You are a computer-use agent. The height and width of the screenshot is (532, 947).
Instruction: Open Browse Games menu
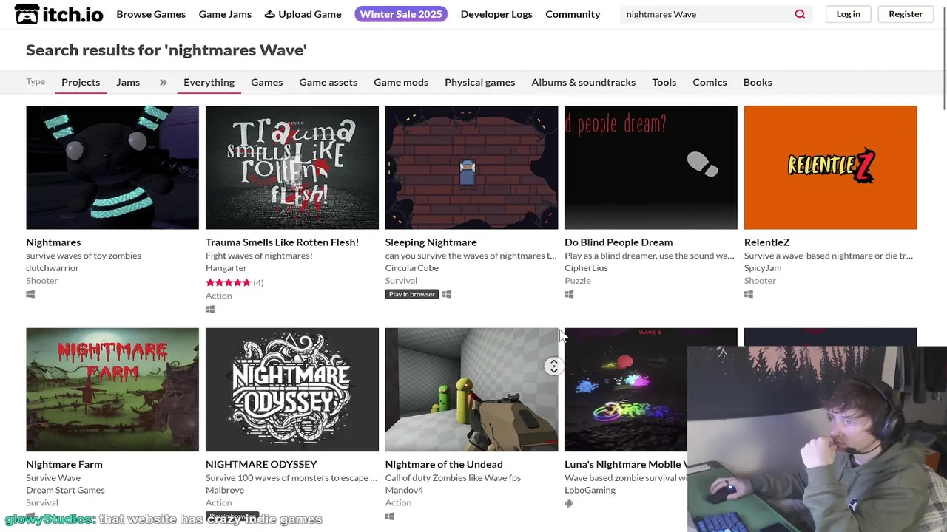pyautogui.click(x=151, y=14)
